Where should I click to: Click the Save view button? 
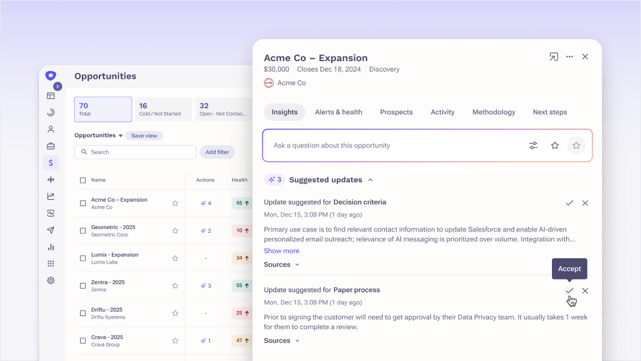pos(144,136)
